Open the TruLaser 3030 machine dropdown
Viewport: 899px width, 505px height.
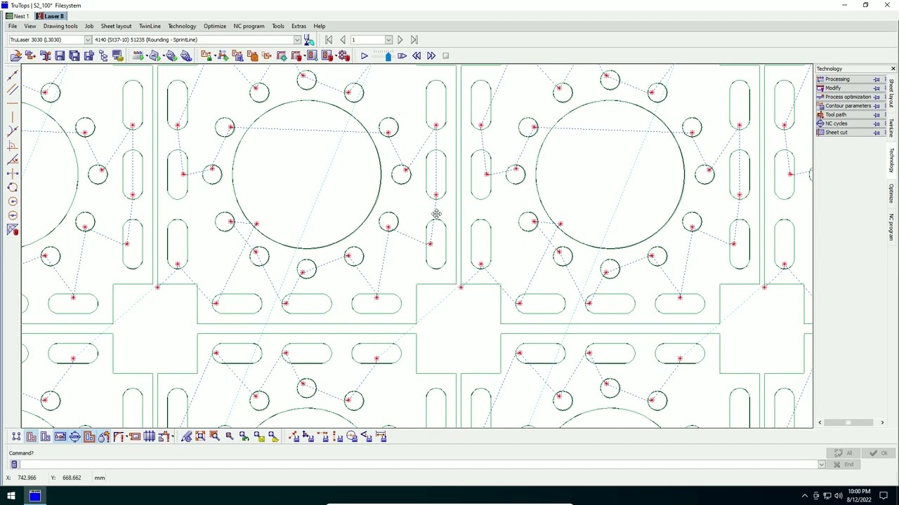coord(88,40)
